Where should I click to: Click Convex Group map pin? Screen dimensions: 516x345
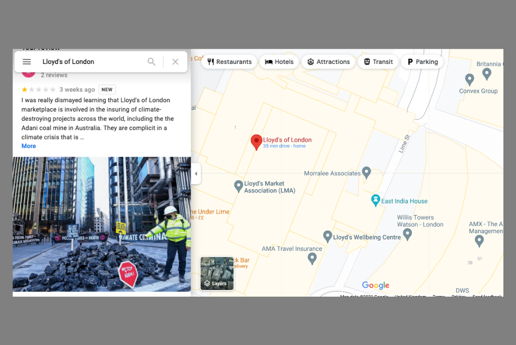click(470, 79)
